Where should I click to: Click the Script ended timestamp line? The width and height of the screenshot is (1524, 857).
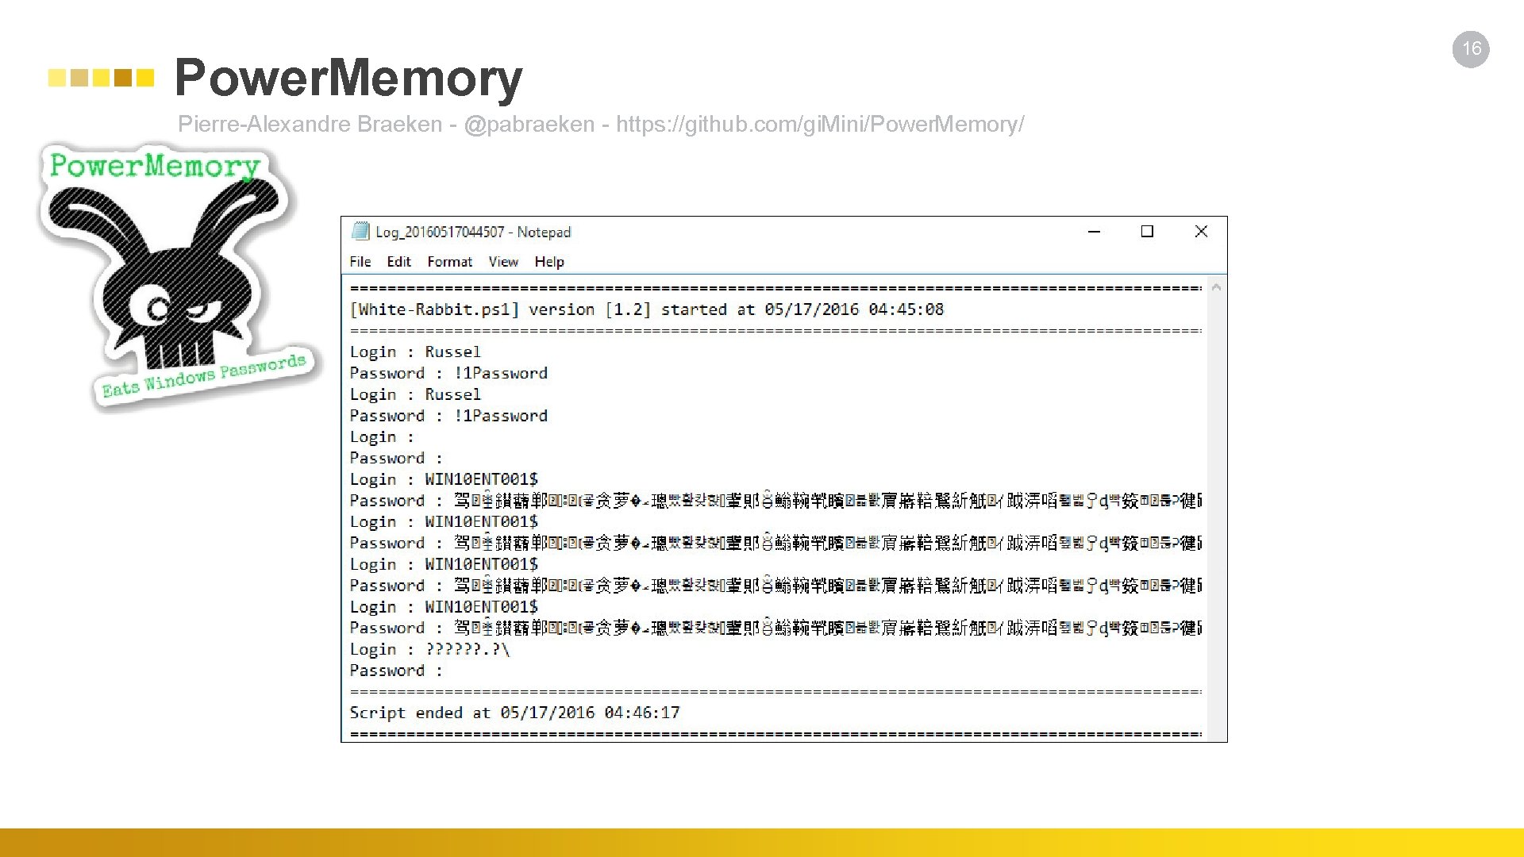514,713
